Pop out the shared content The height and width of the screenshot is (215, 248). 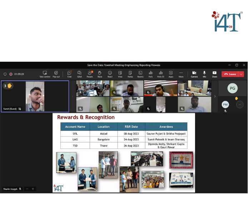pyautogui.click(x=56, y=74)
